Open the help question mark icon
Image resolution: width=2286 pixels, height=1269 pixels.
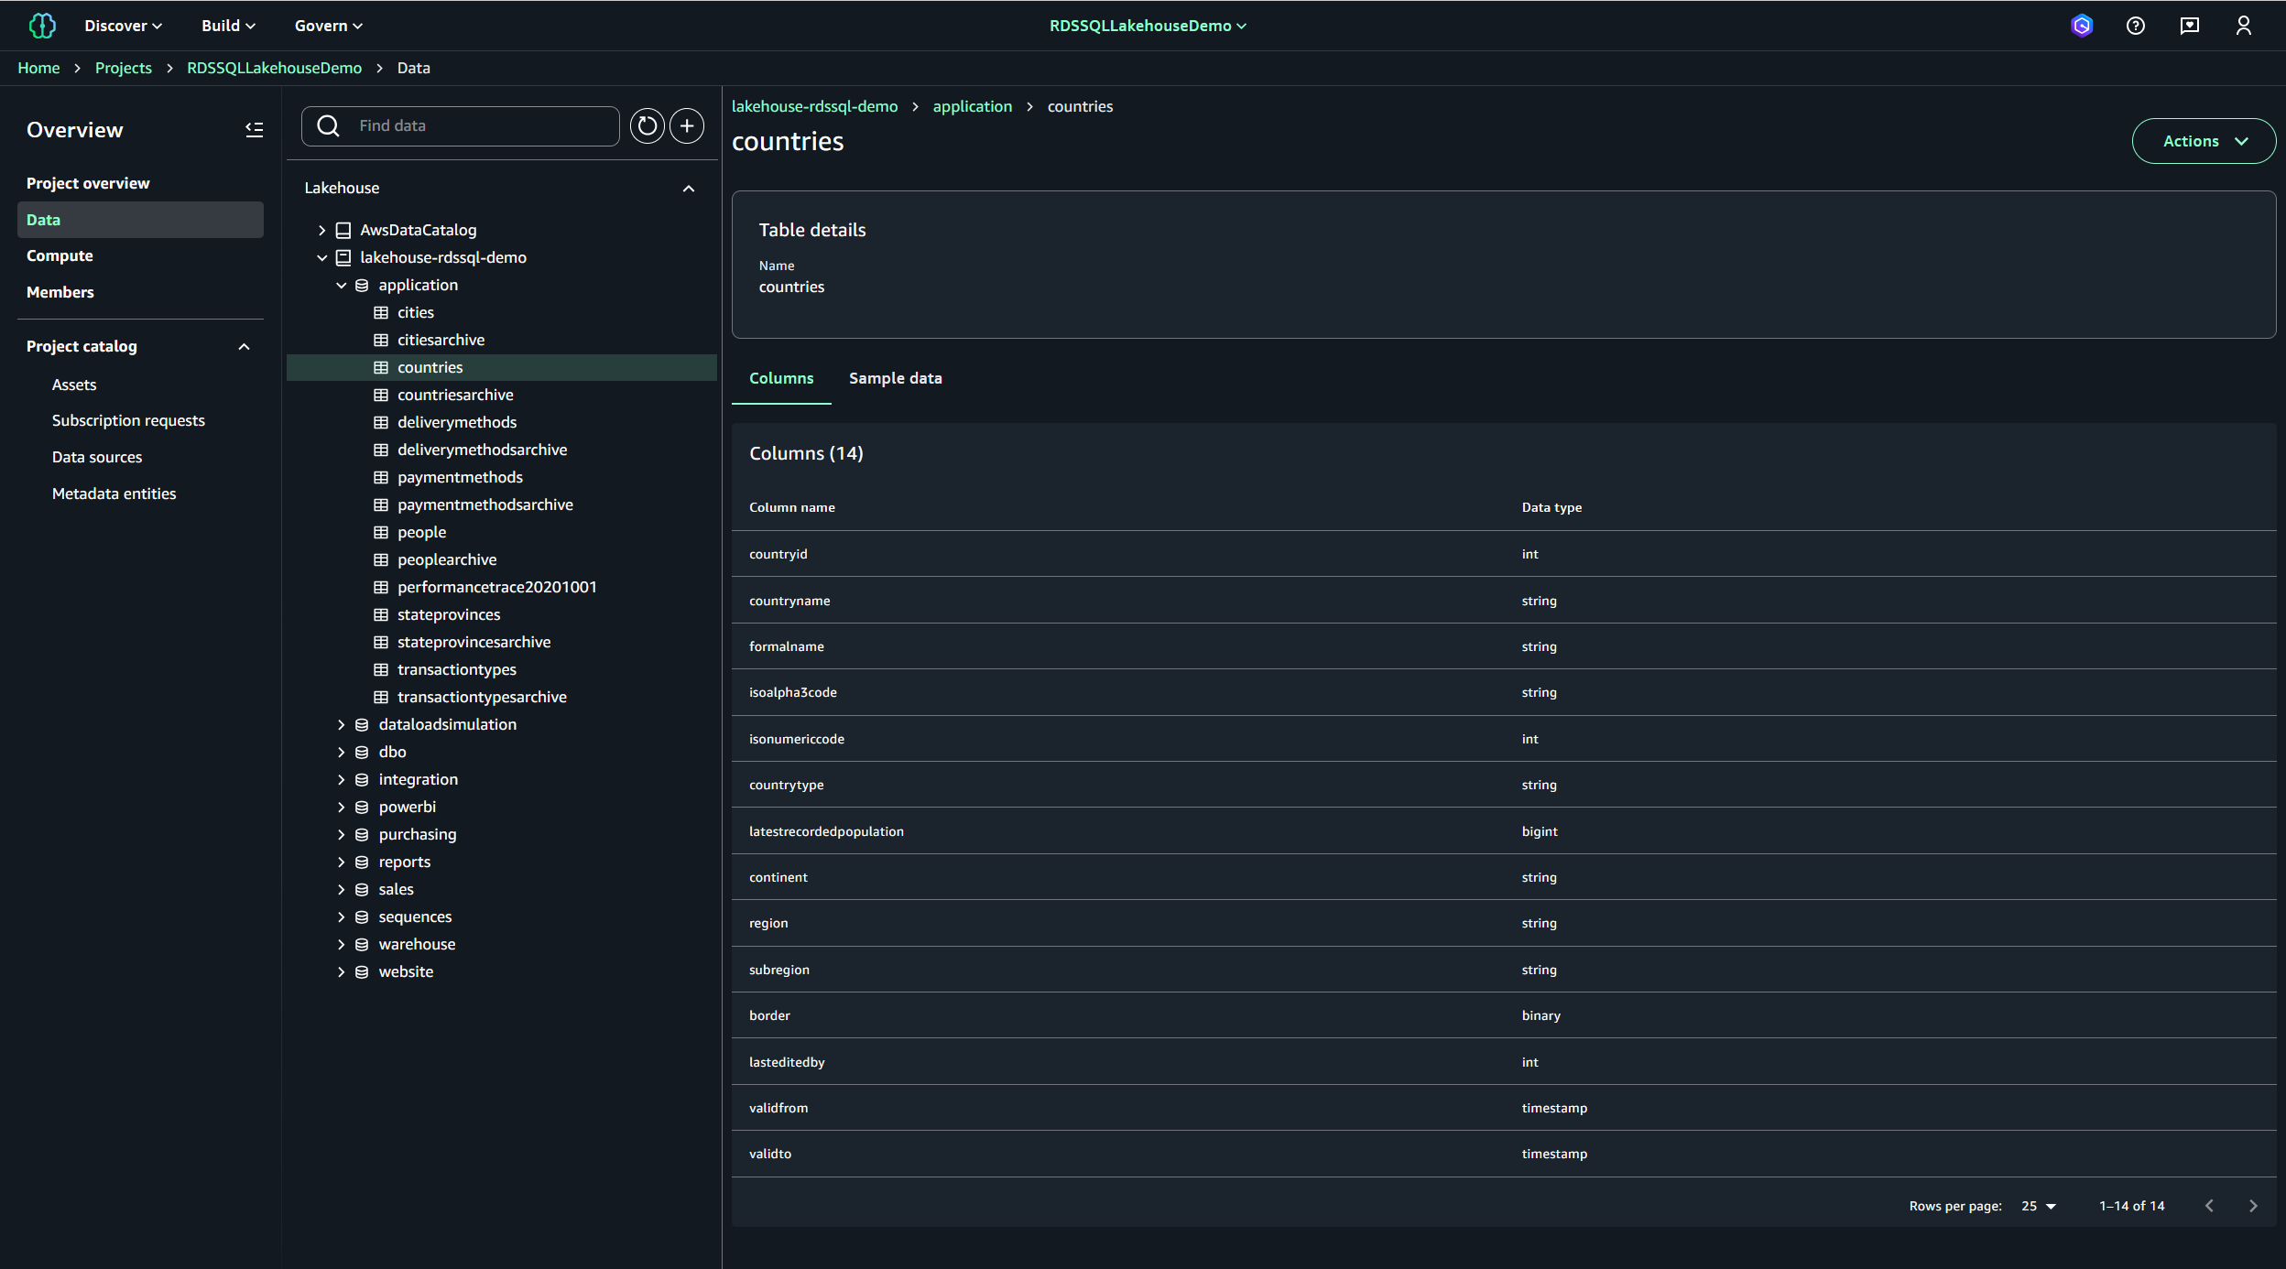pos(2136,26)
